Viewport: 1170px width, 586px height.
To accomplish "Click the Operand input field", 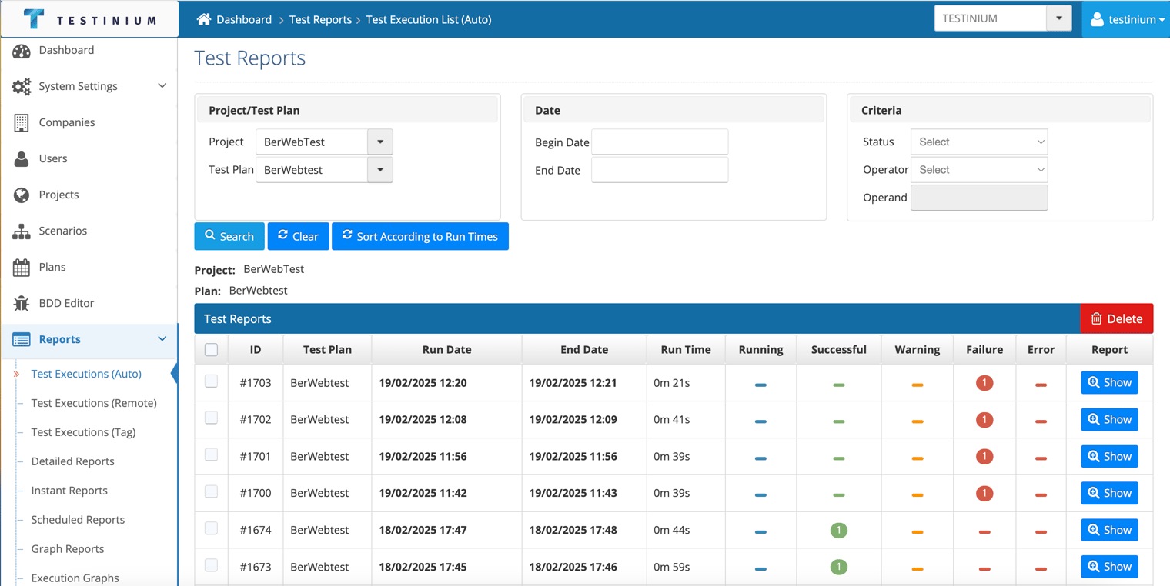I will click(x=979, y=198).
